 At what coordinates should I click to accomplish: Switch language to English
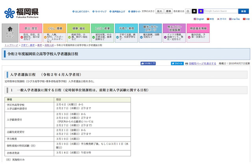(x=199, y=19)
